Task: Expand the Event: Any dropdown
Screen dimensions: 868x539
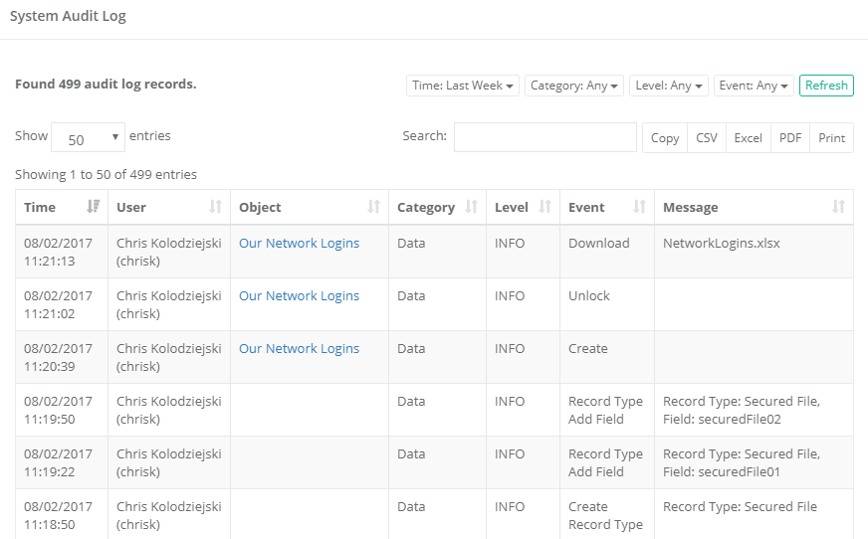Action: click(x=754, y=86)
